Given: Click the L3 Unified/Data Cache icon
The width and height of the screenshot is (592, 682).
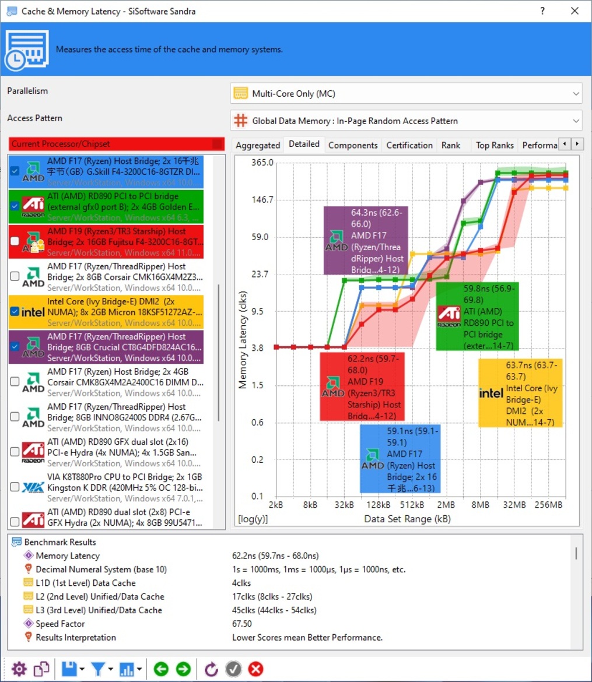Looking at the screenshot, I should tap(29, 610).
